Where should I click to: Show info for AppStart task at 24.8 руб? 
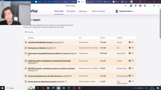click(130, 42)
